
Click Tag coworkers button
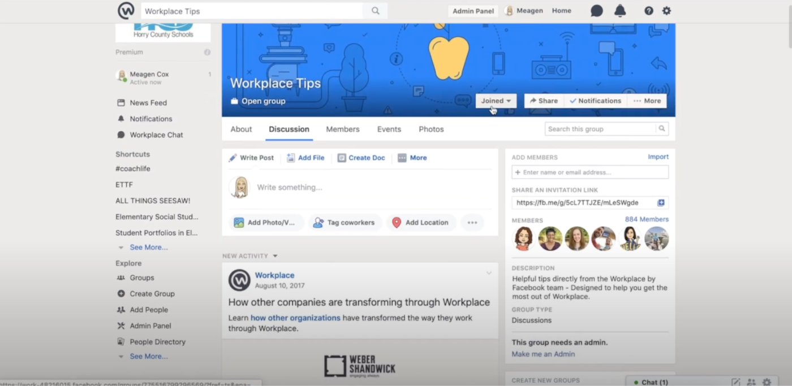[x=345, y=223]
